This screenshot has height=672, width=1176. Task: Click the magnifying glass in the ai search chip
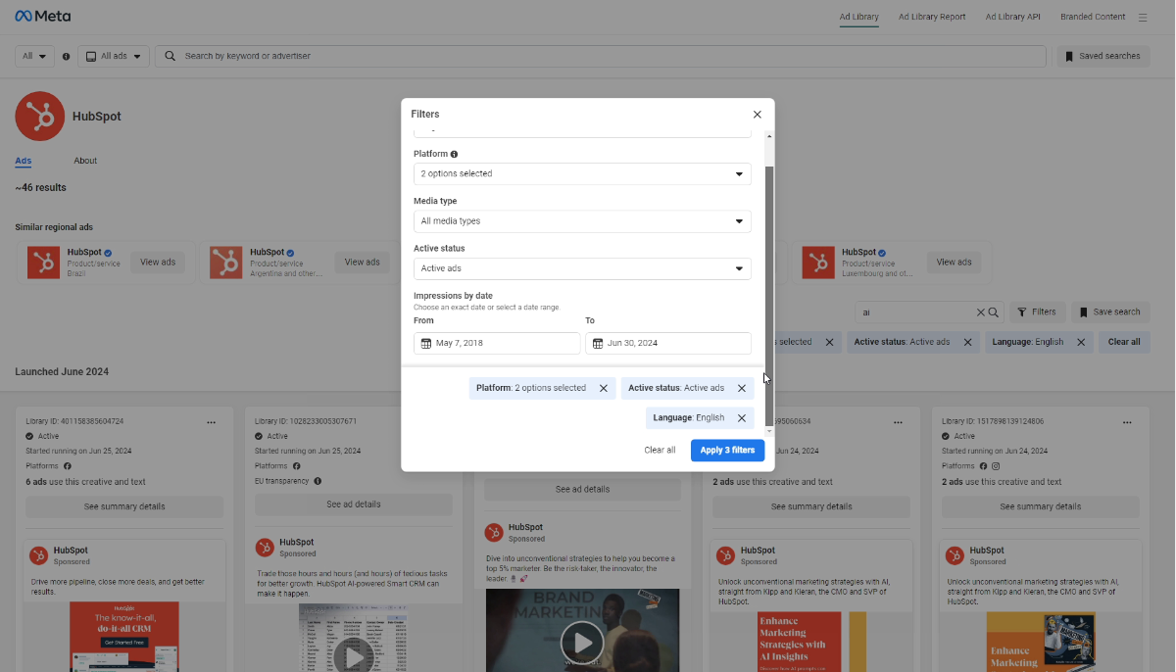(993, 312)
